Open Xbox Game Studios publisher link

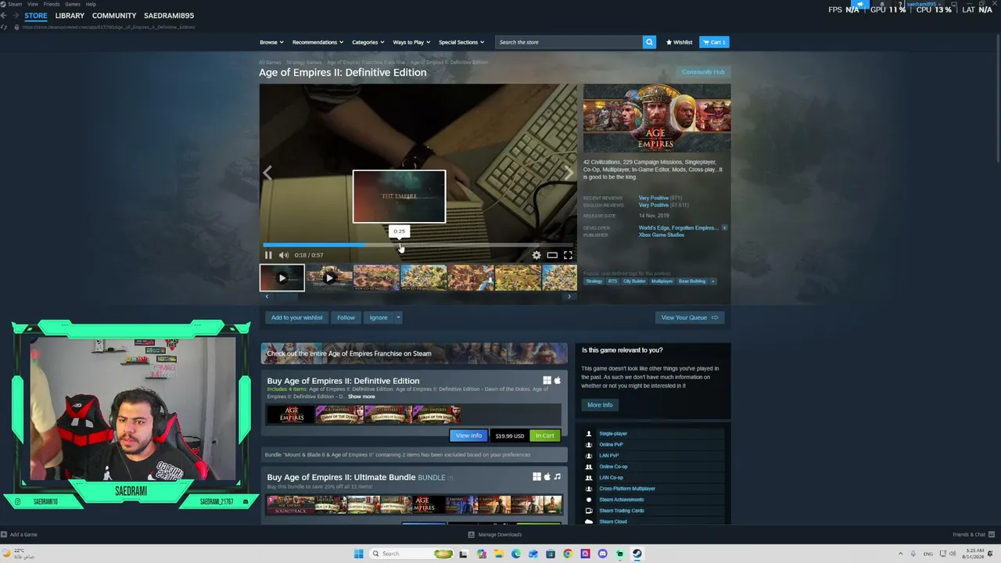coord(662,235)
